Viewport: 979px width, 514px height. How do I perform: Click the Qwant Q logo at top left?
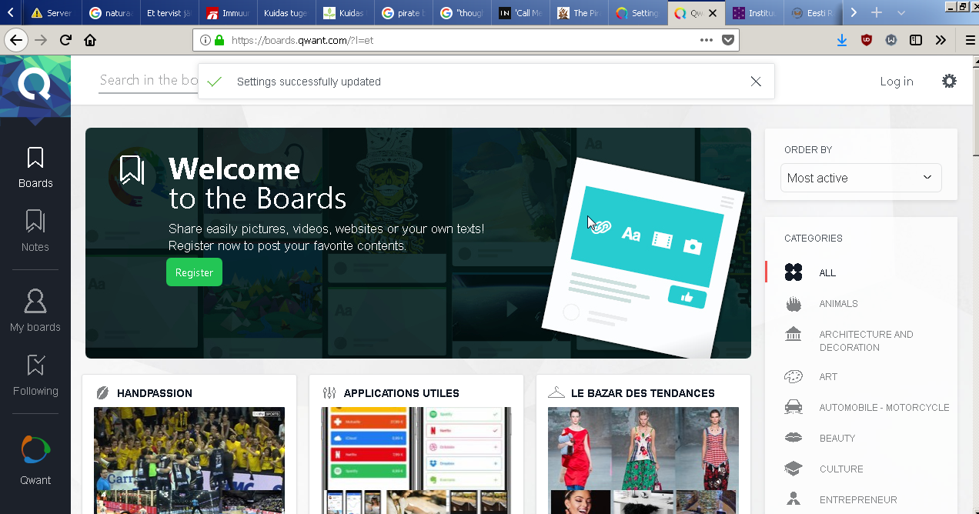[x=35, y=84]
